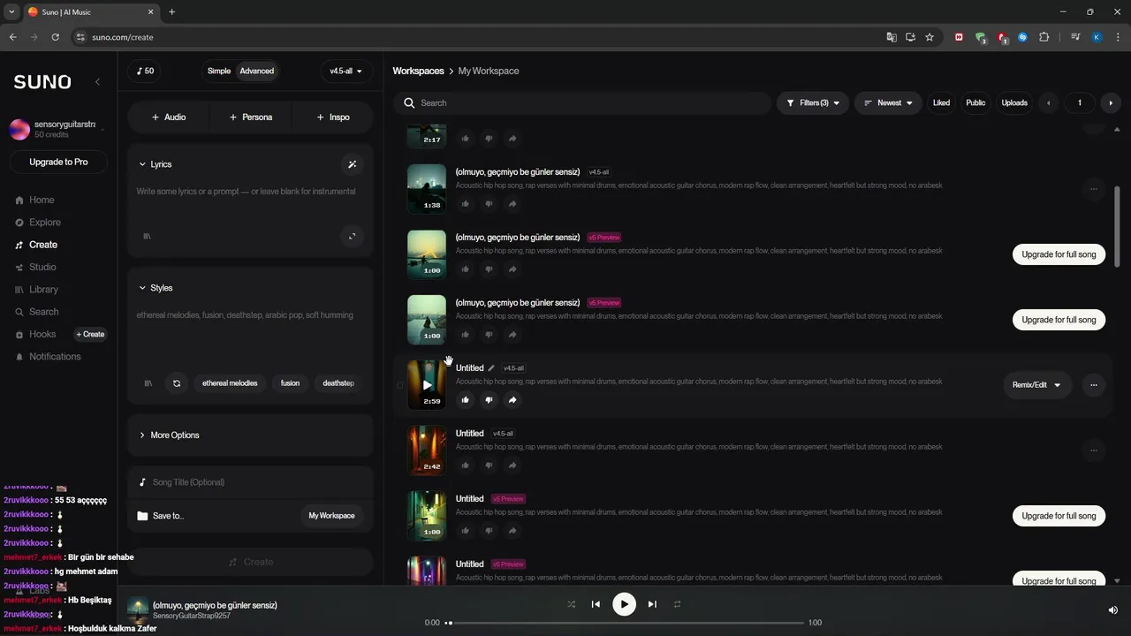Add the ethereal melodies style tag
1131x636 pixels.
point(230,383)
